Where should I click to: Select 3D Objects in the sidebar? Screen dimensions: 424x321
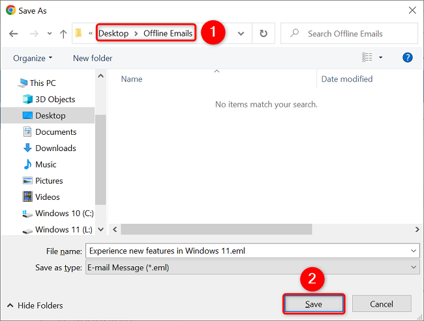click(55, 100)
